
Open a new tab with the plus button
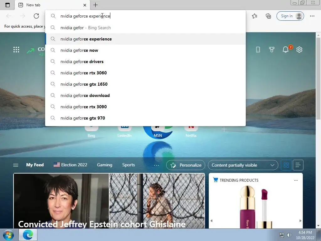coord(95,5)
